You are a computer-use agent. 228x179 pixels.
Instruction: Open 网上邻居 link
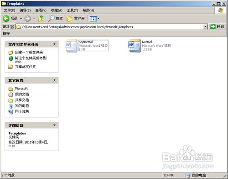point(22,111)
